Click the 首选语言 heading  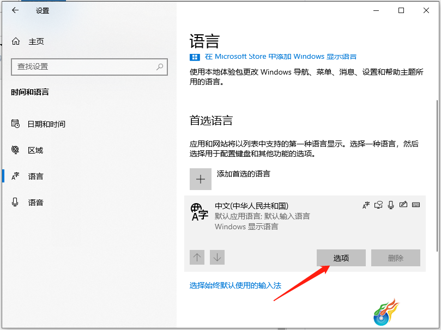tap(211, 120)
